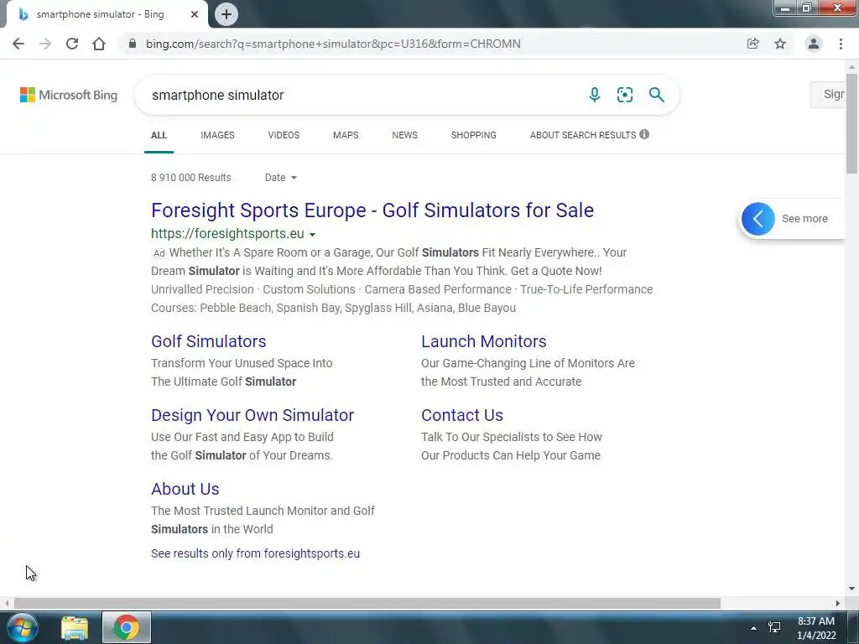Click the horizontal scrollbar thumb
The image size is (859, 644).
367,603
